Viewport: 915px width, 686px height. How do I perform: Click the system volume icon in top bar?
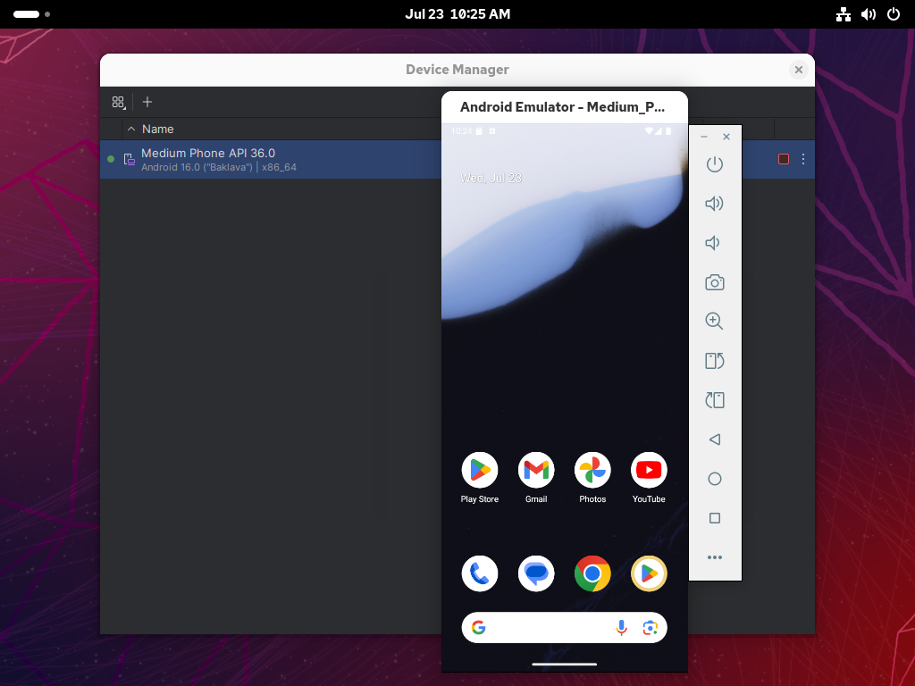point(869,14)
